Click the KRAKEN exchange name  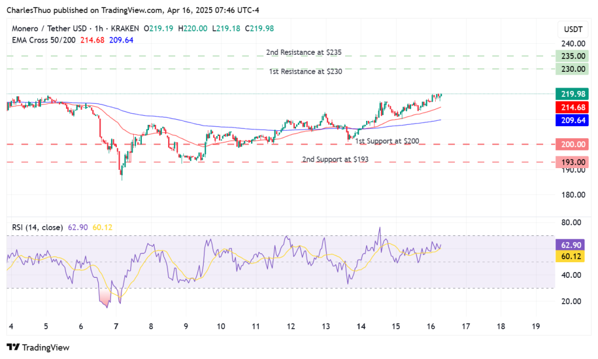pyautogui.click(x=123, y=28)
